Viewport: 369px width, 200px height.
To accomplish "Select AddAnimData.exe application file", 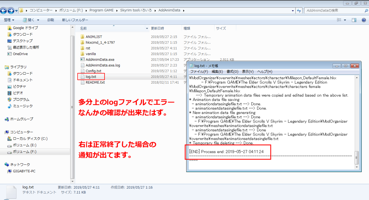I will click(97, 60).
